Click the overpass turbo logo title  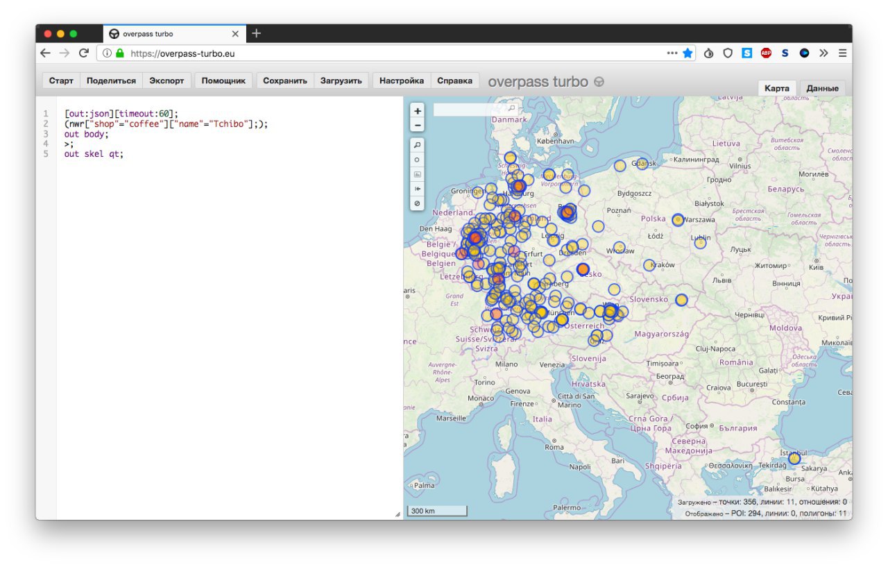point(546,82)
